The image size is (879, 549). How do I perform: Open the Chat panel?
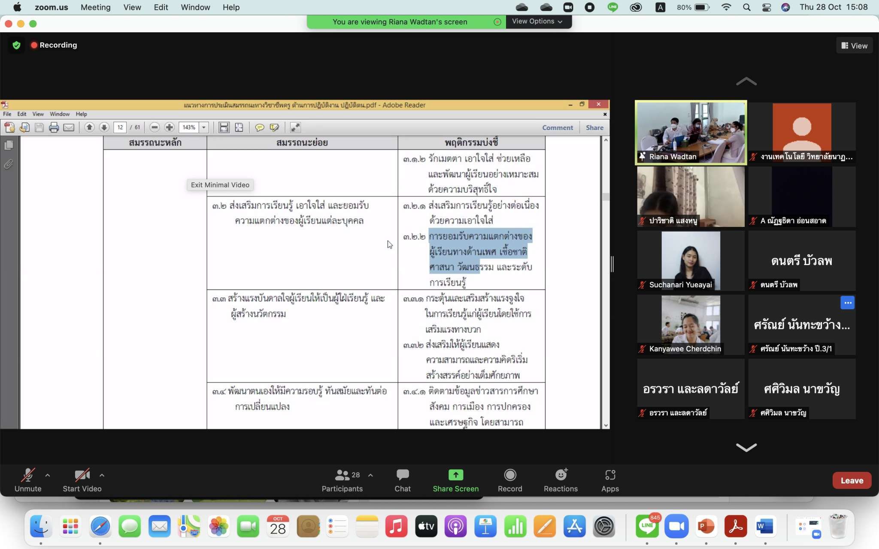402,480
